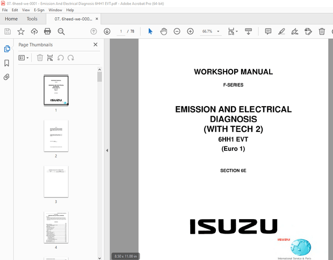Zoom out with minus icon
Screen dimensions: 333x260
(177, 31)
